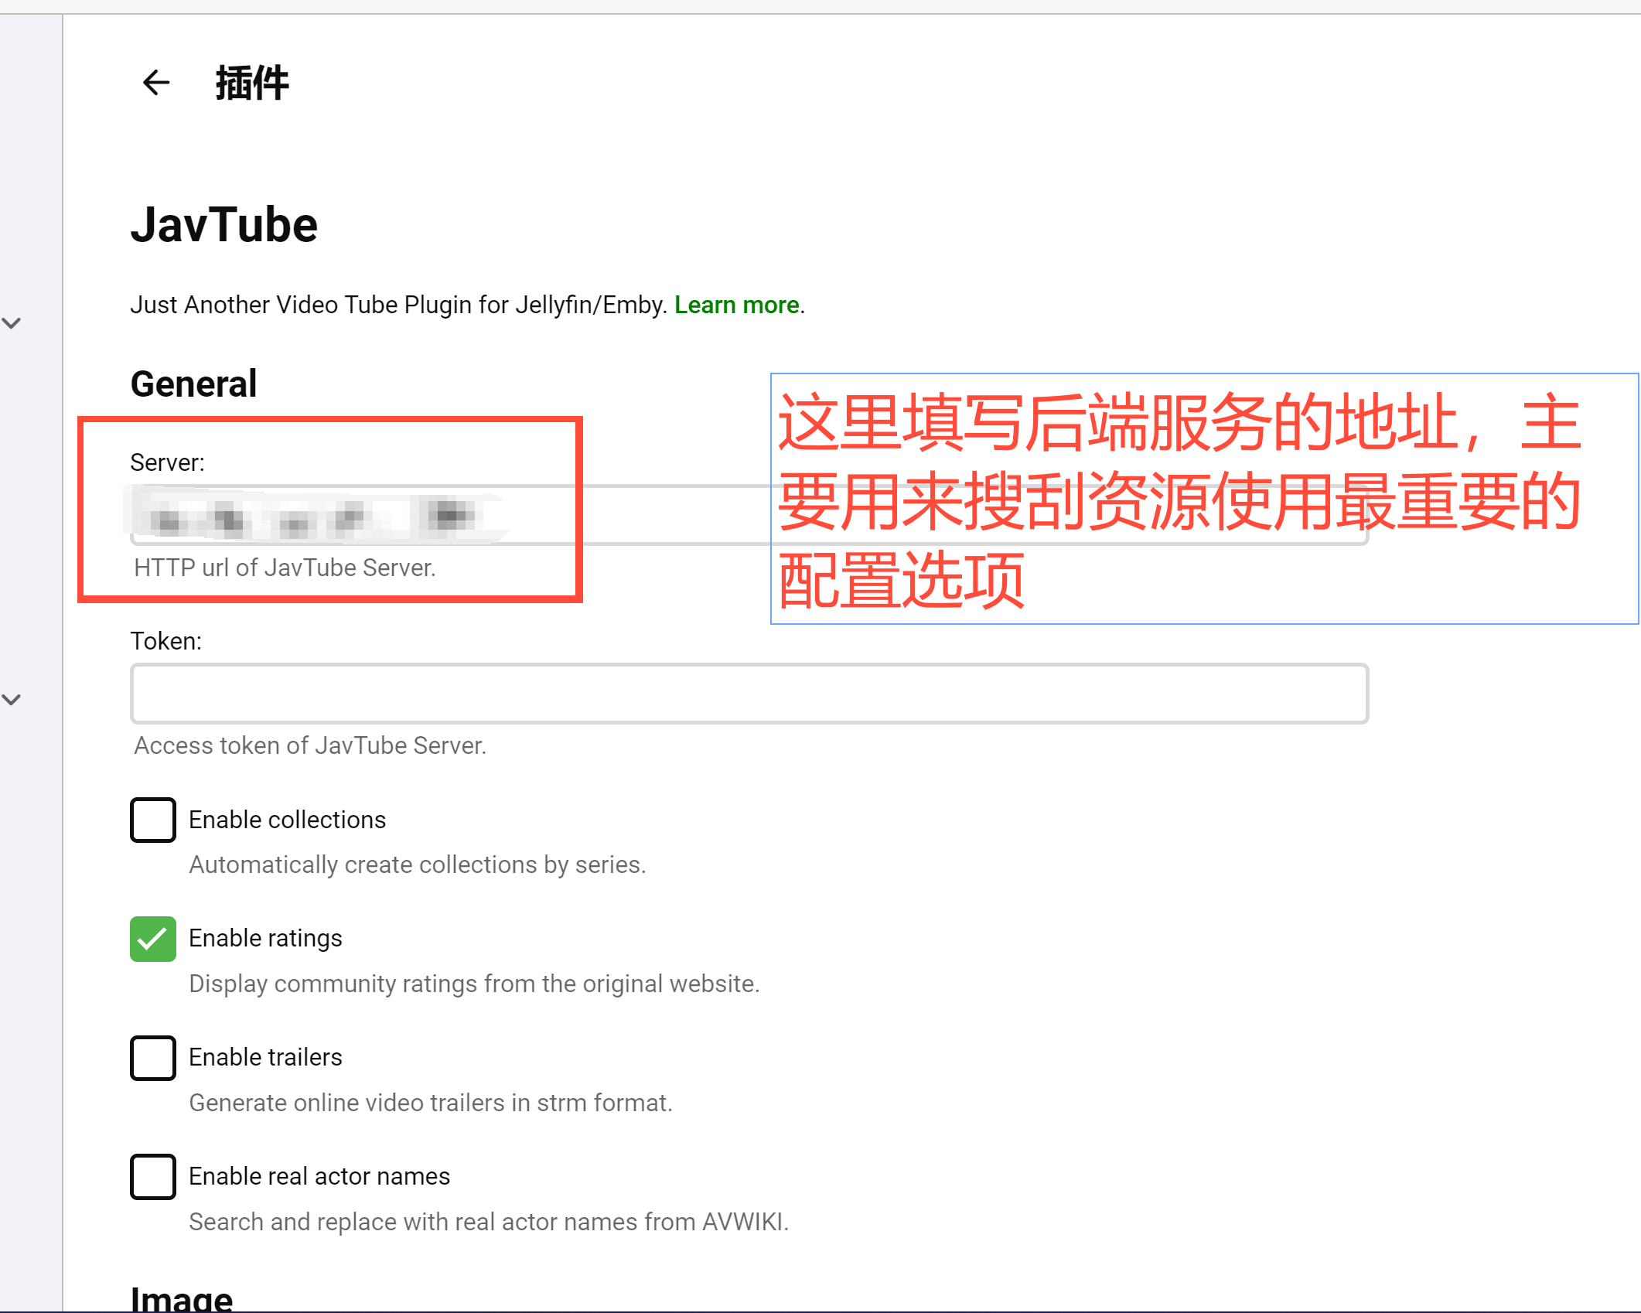The height and width of the screenshot is (1313, 1641).
Task: Enable collections checkbox
Action: pyautogui.click(x=153, y=820)
